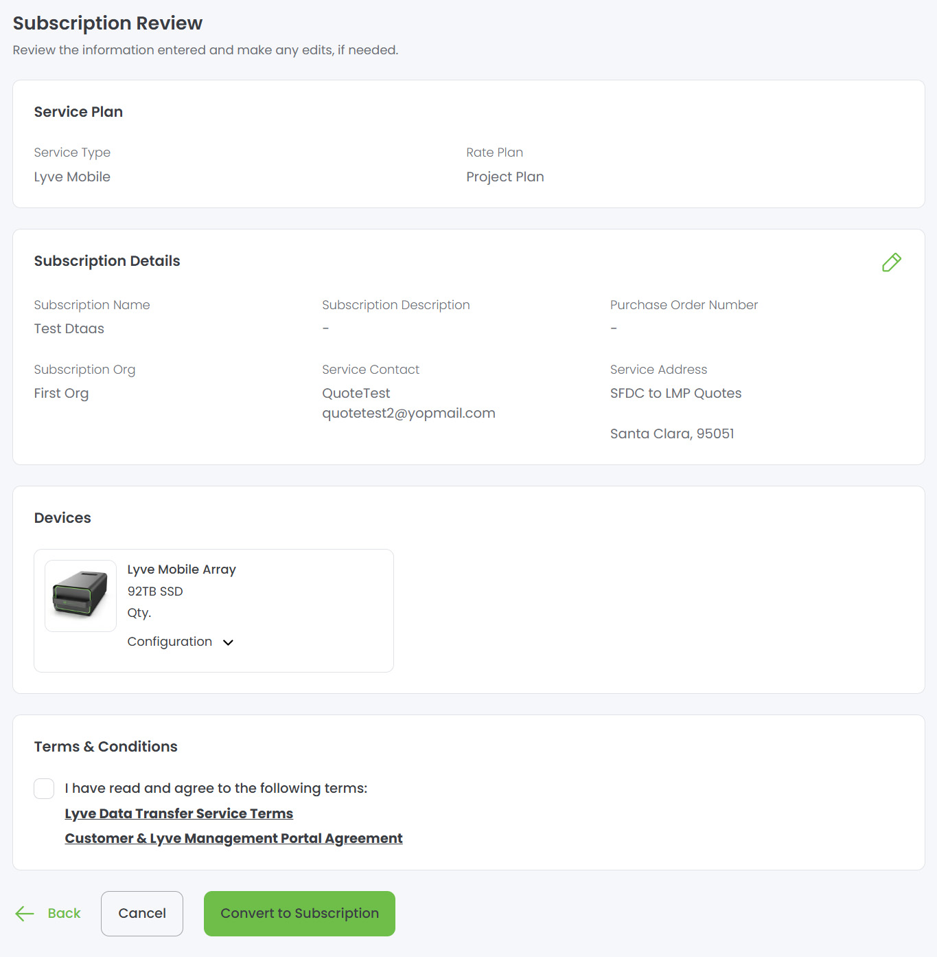
Task: Click the 'Service Contact' label
Action: point(371,370)
